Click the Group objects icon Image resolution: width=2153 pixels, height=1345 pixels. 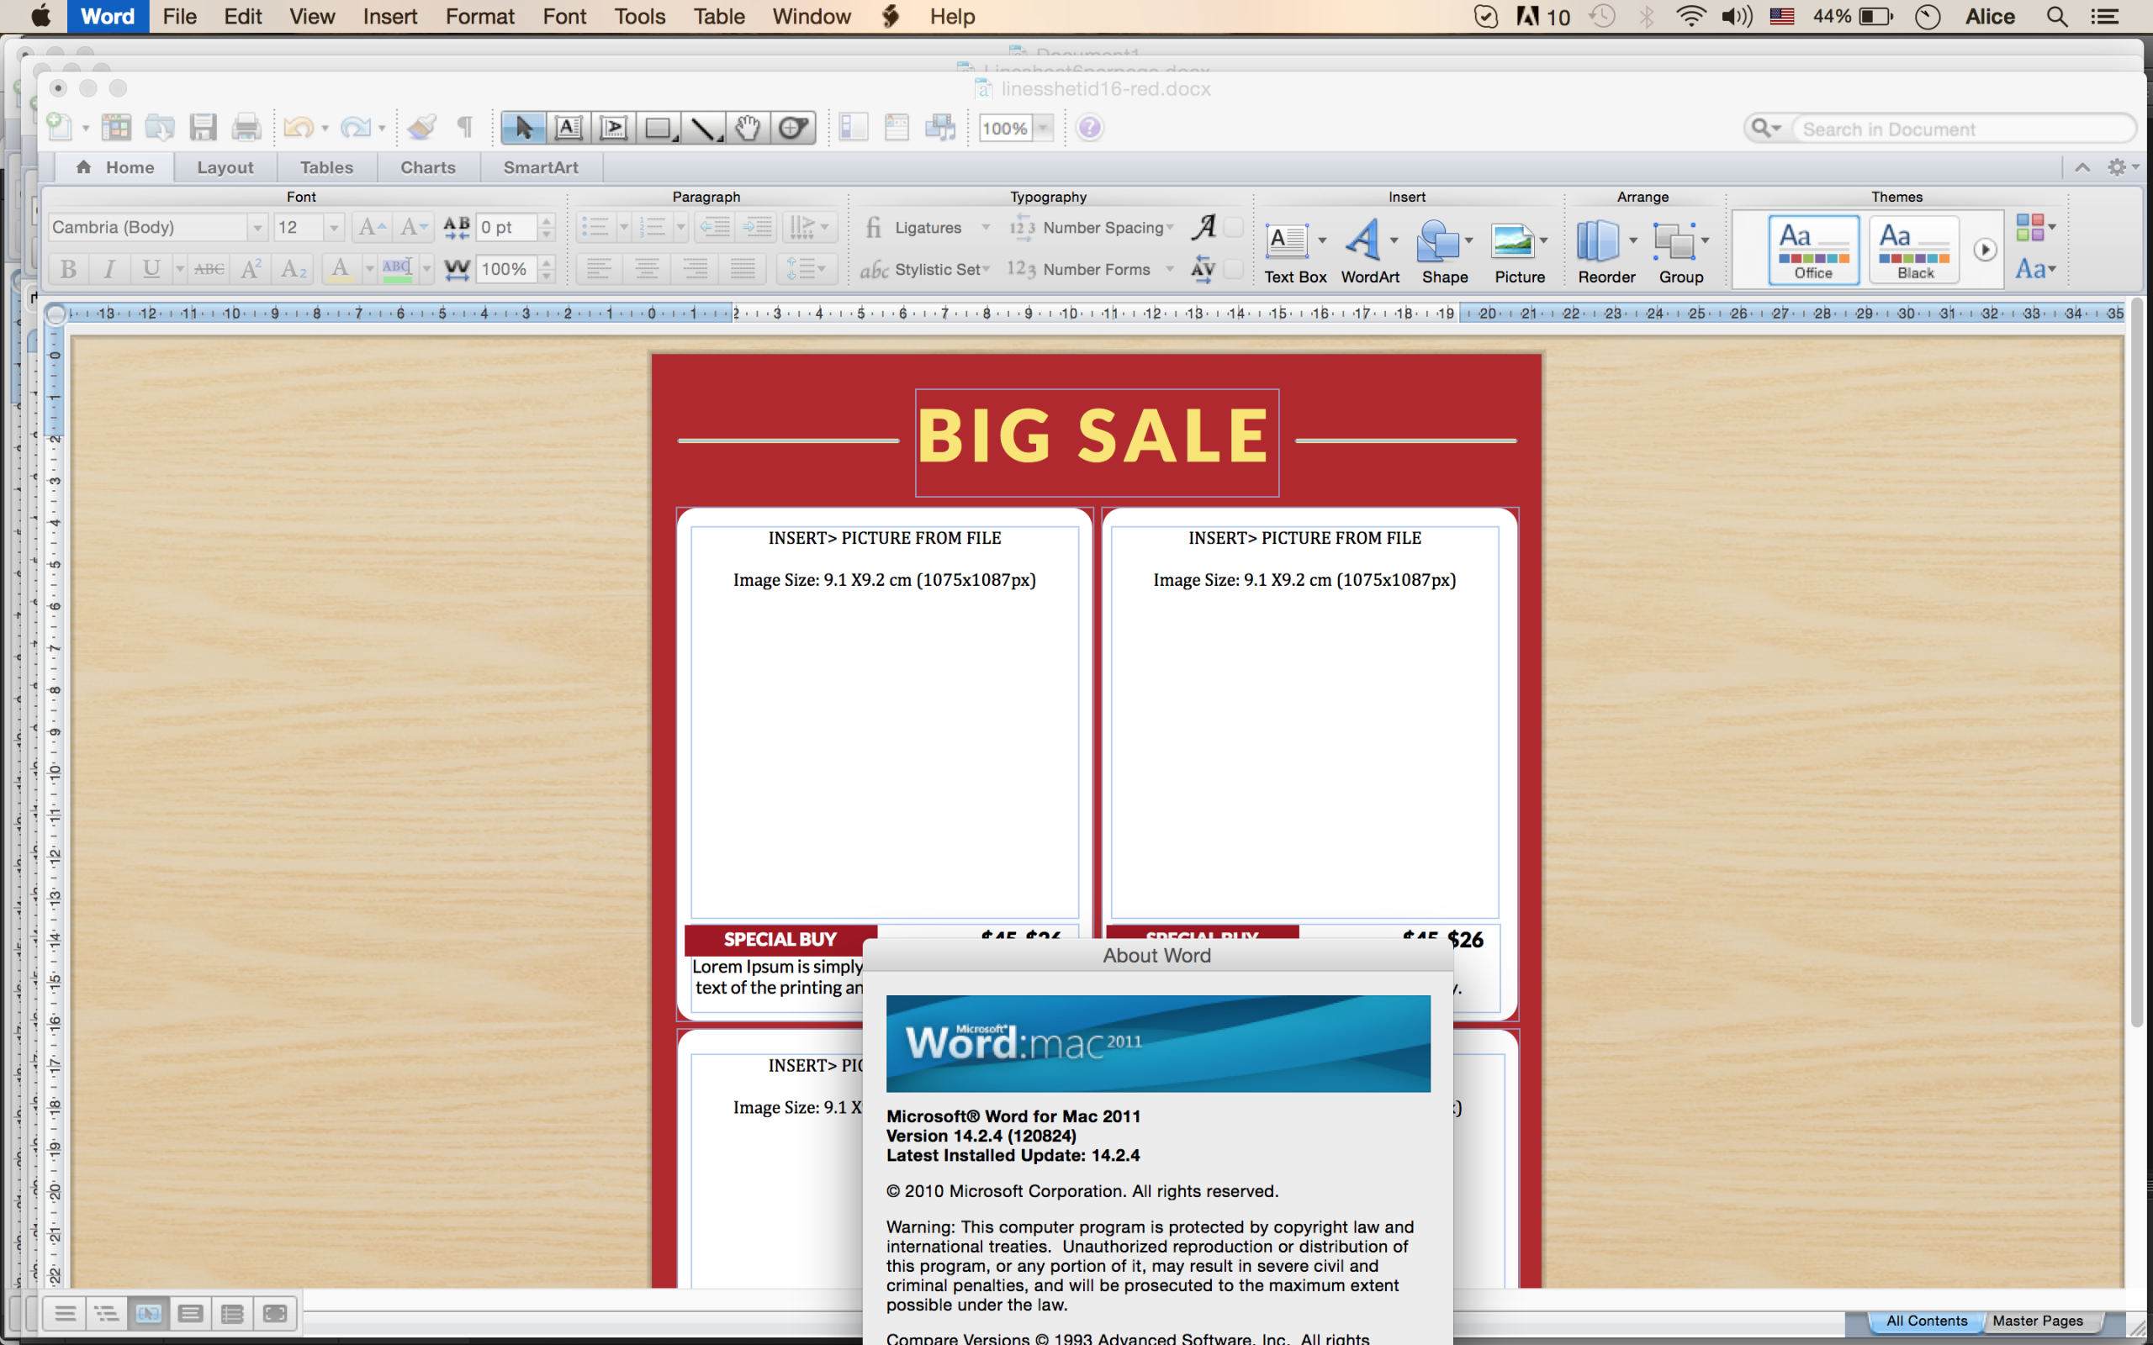click(1680, 253)
